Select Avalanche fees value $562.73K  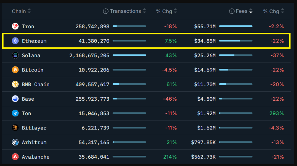[x=204, y=157]
